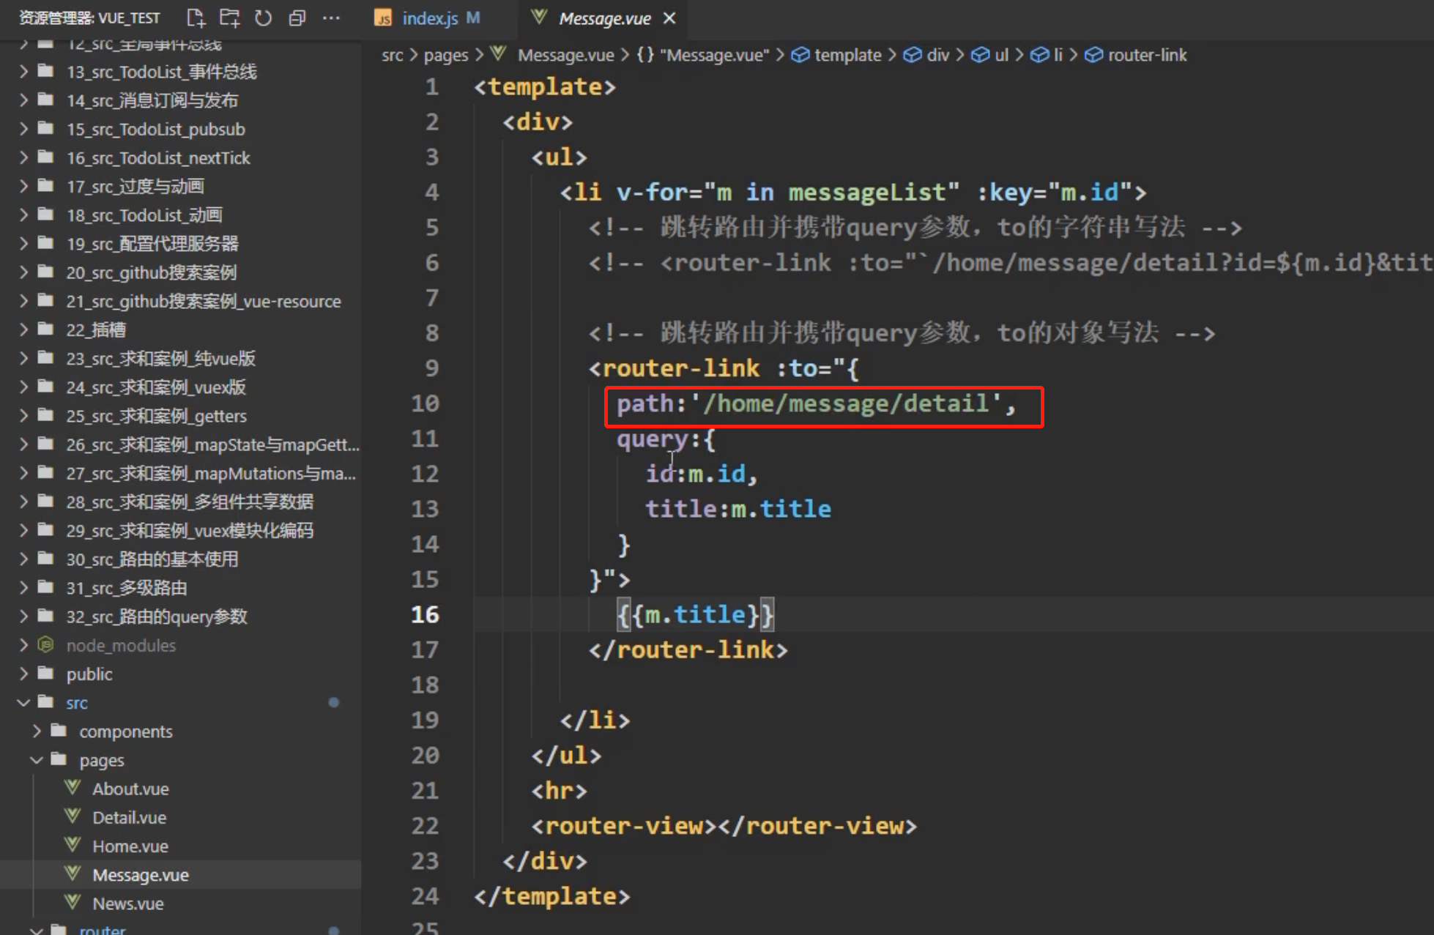Image resolution: width=1434 pixels, height=935 pixels.
Task: Click the closing </router-link> tag
Action: point(688,649)
